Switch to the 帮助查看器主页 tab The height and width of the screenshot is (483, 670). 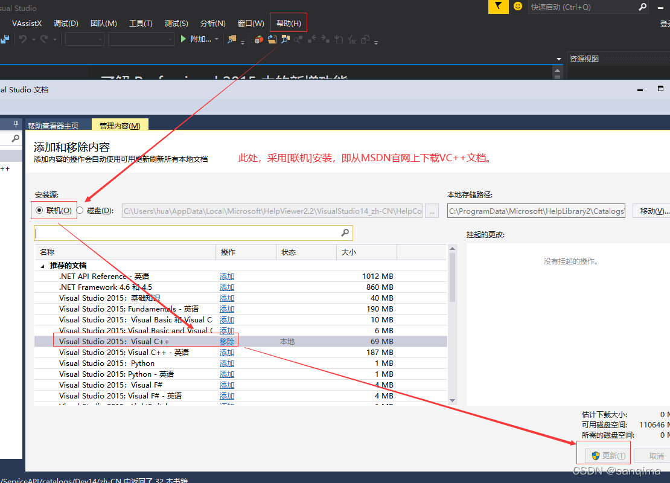pyautogui.click(x=53, y=126)
